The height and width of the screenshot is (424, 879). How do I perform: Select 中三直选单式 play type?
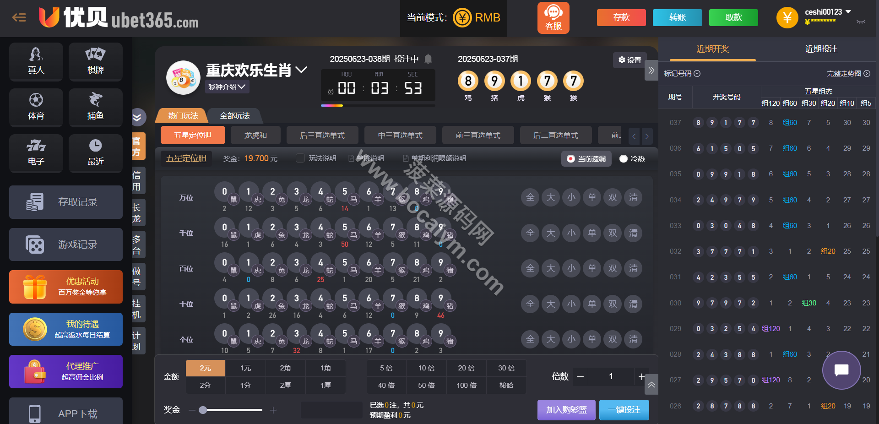[x=400, y=135]
